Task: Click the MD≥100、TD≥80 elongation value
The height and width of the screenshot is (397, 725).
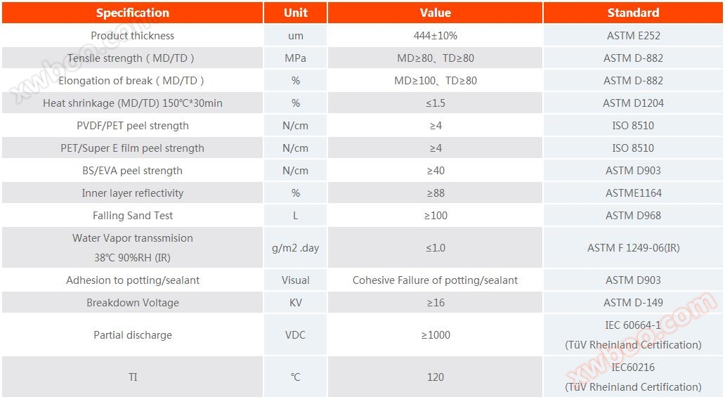Action: (x=435, y=81)
